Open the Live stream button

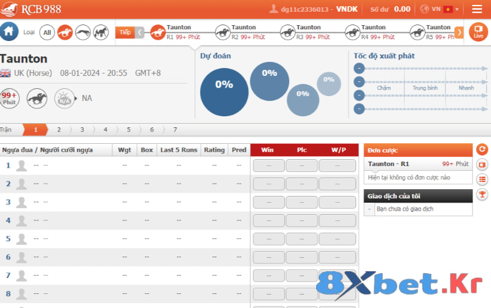(478, 32)
